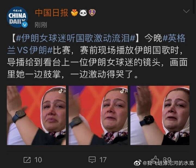Screen dimensions: 196x168
Task: Tap the repost share icon
Action: [x=27, y=160]
